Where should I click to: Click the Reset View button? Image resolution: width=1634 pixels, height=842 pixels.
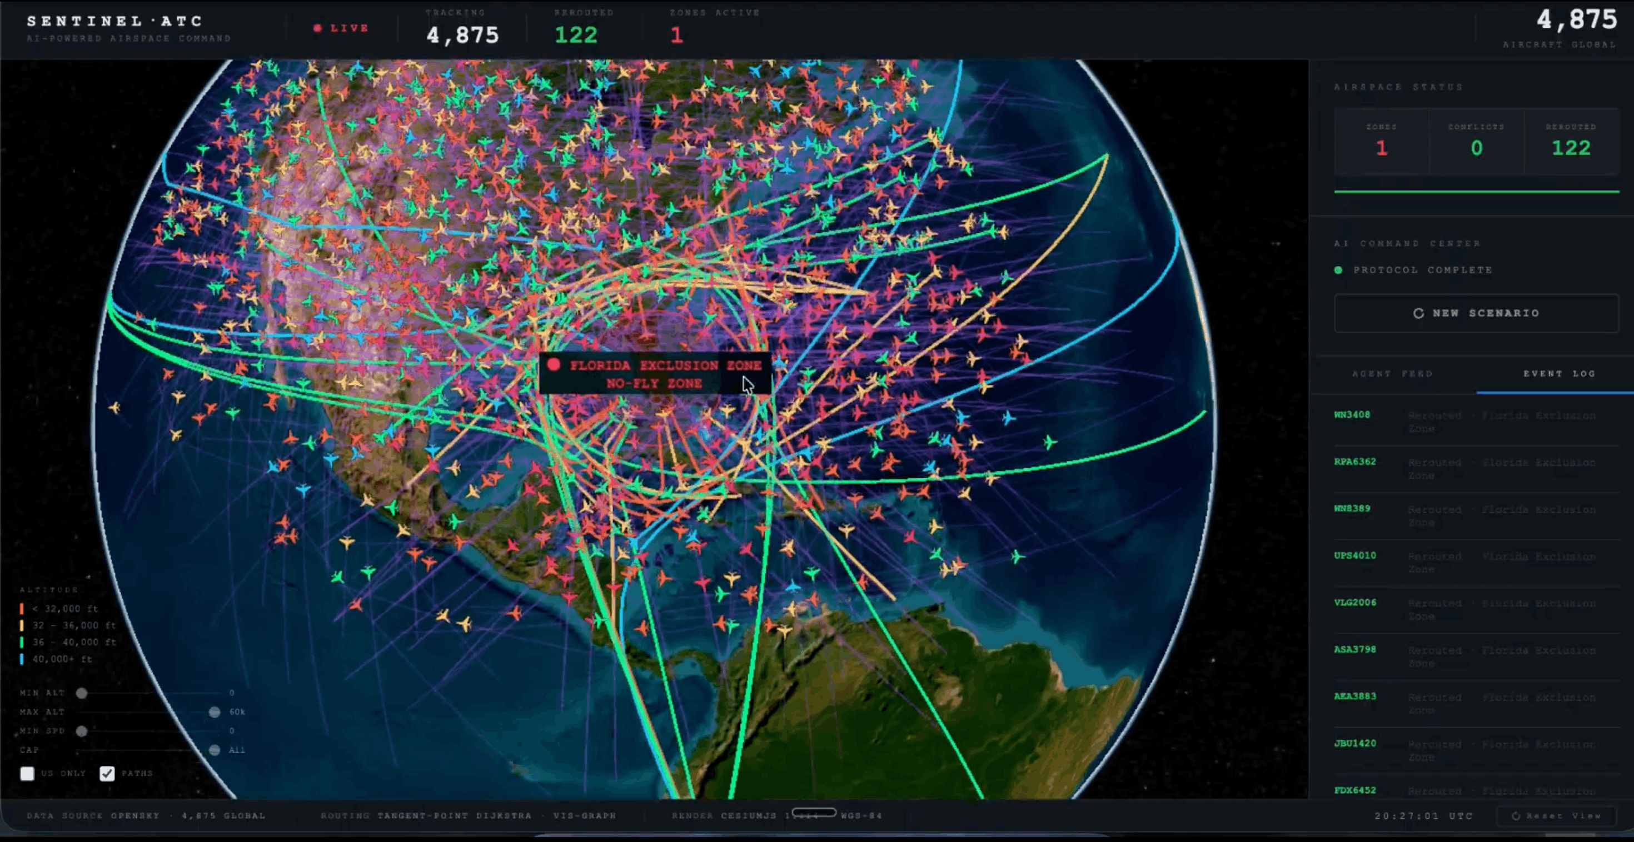(x=1556, y=816)
